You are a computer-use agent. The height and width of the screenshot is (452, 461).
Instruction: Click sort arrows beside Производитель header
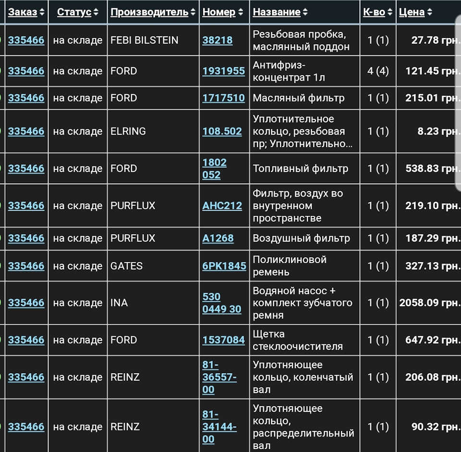coord(193,12)
